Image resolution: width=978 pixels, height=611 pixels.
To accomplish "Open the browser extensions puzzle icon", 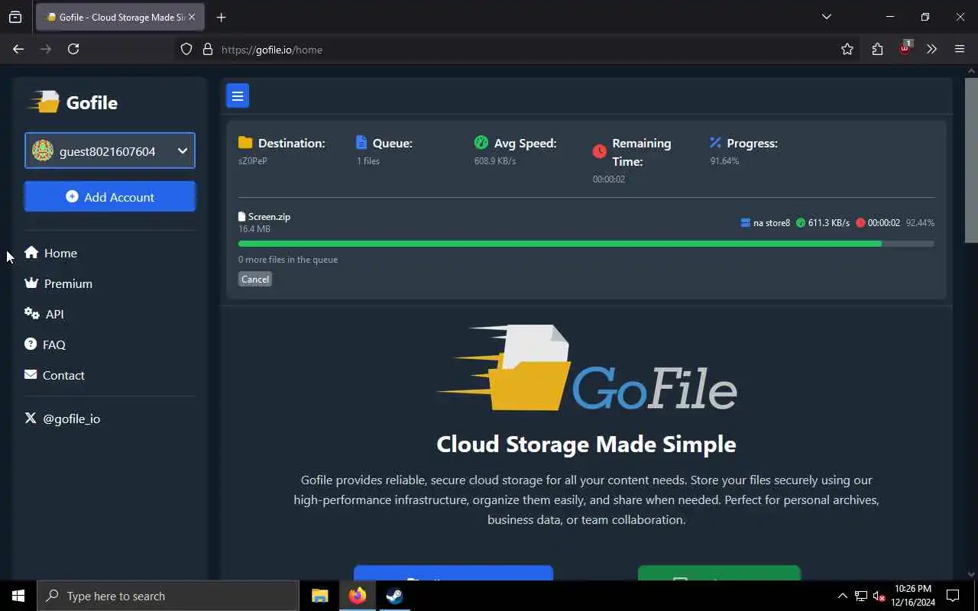I will pos(877,49).
